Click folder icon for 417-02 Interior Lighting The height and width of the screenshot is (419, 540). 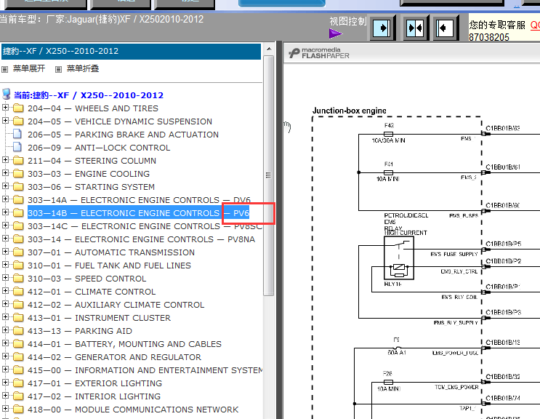18,396
